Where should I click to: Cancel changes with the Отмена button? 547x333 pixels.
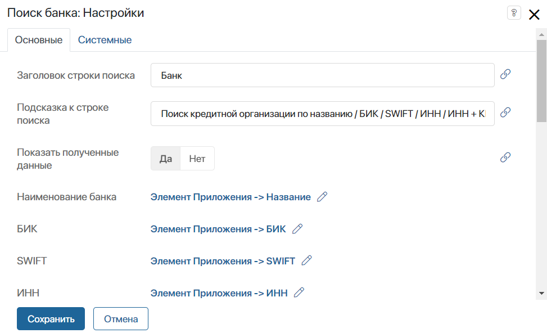121,319
